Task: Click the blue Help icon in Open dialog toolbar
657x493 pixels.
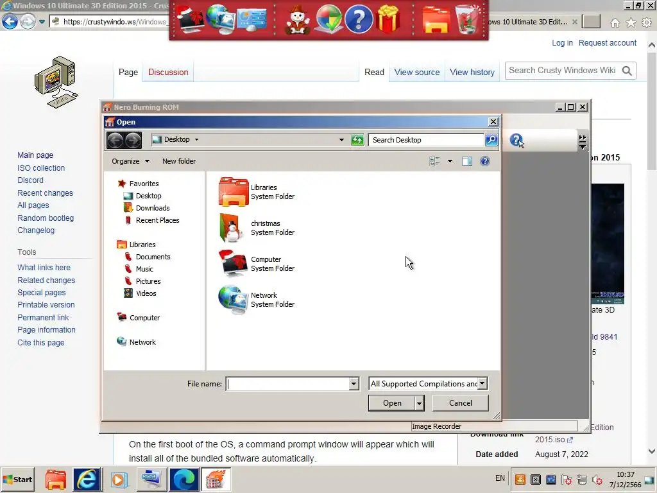Action: click(485, 161)
